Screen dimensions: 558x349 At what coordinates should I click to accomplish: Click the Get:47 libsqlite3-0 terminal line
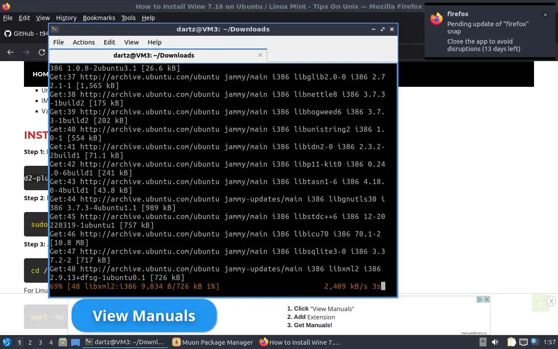coord(217,256)
